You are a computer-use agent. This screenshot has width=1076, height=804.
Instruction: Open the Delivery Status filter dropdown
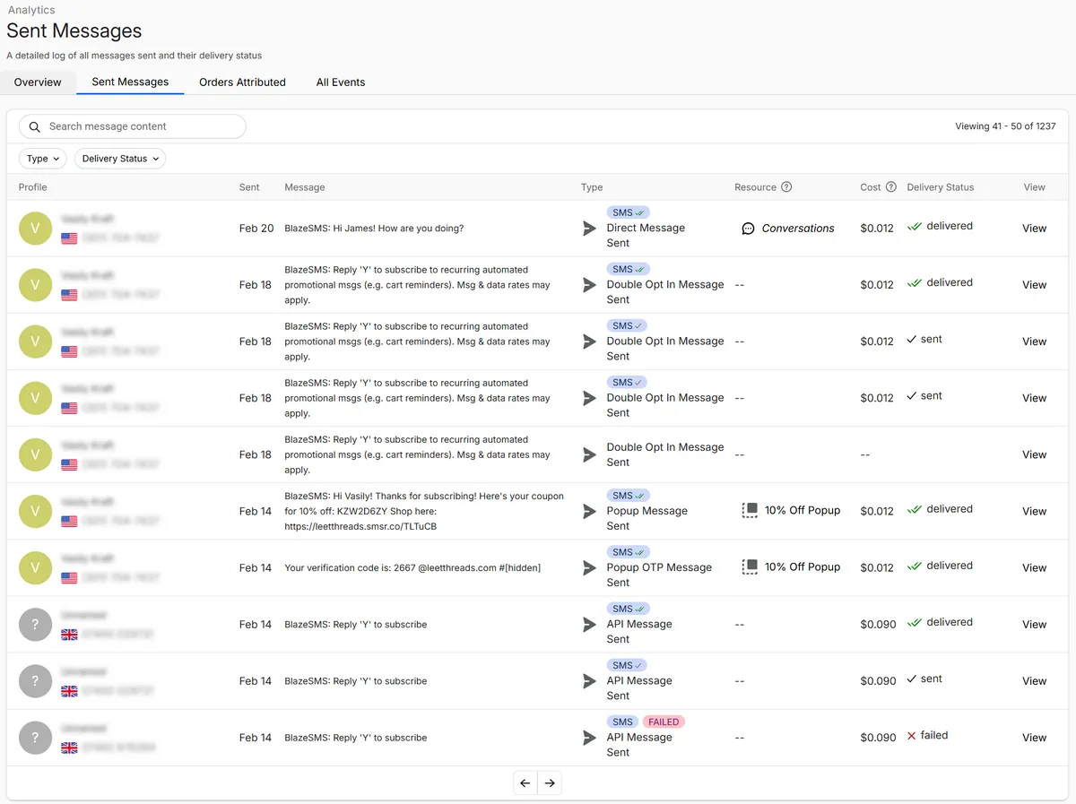[119, 158]
